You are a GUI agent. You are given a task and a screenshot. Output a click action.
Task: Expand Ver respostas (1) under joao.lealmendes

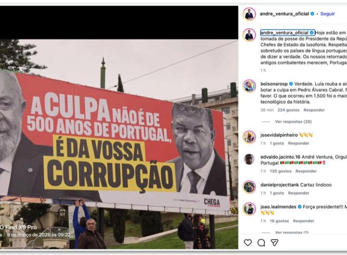pos(292,232)
